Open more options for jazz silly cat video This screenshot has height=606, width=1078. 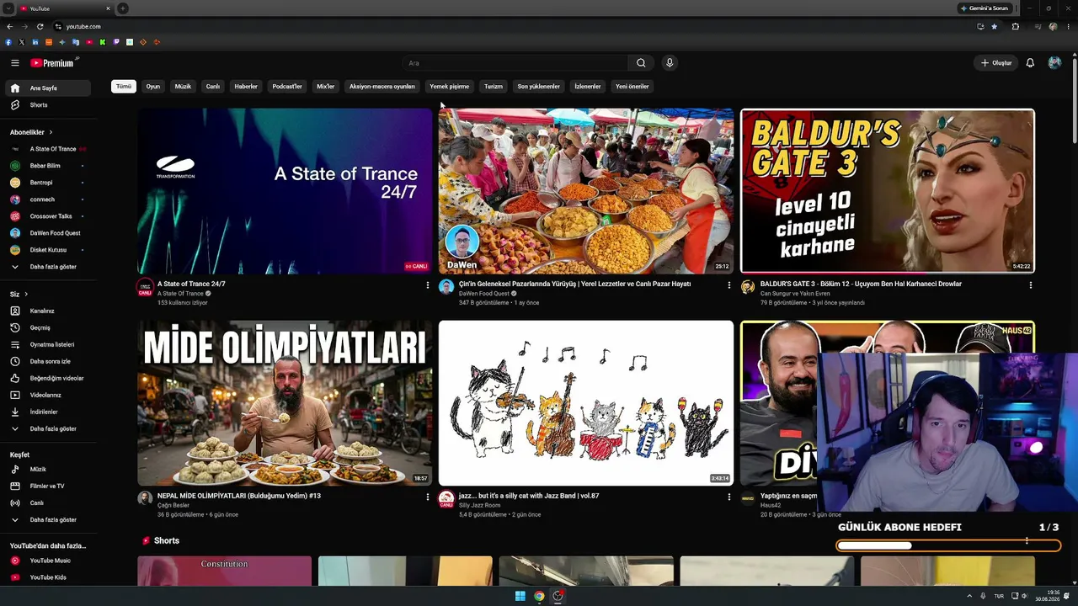click(x=728, y=497)
